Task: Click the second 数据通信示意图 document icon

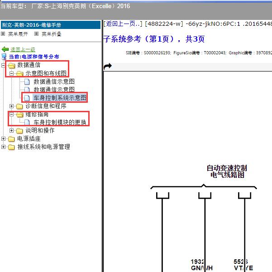Action: pos(27,90)
